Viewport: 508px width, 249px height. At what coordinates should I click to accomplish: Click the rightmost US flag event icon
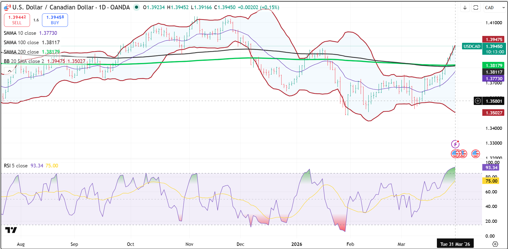pos(475,154)
